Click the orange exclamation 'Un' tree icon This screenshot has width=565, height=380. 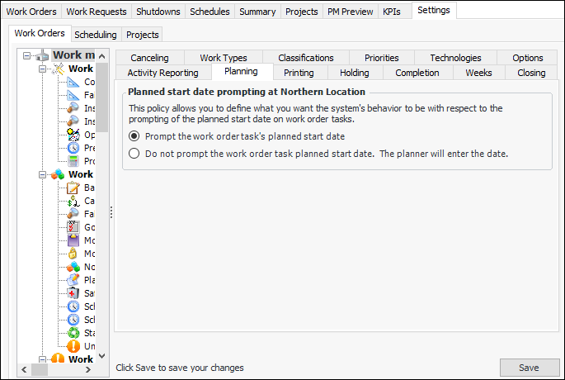pos(73,346)
